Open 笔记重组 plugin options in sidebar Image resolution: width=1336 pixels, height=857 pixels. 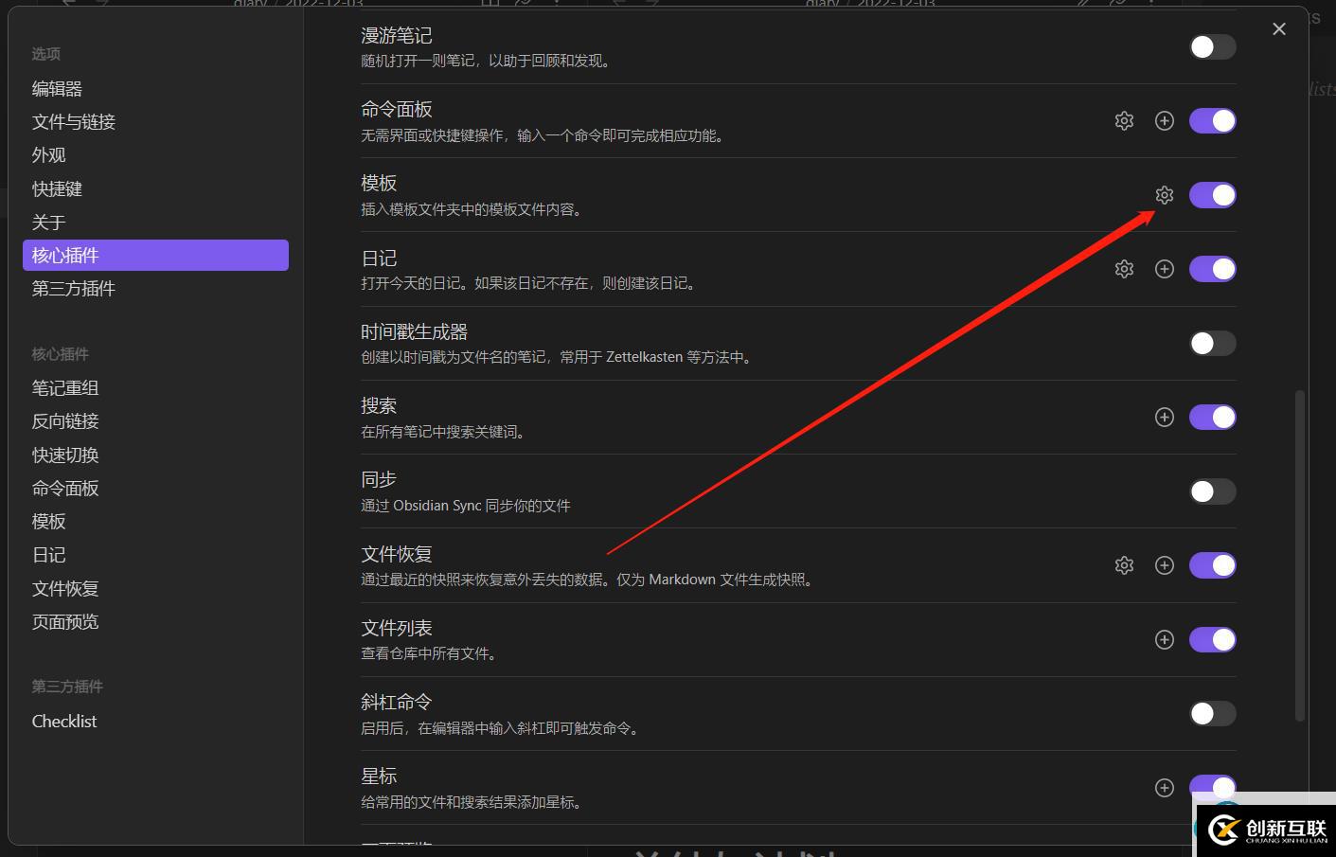coord(155,388)
